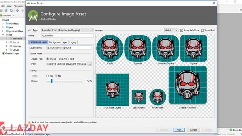Enable Show Grid checkbox
Viewport: 242px width, 136px height.
[x=203, y=30]
